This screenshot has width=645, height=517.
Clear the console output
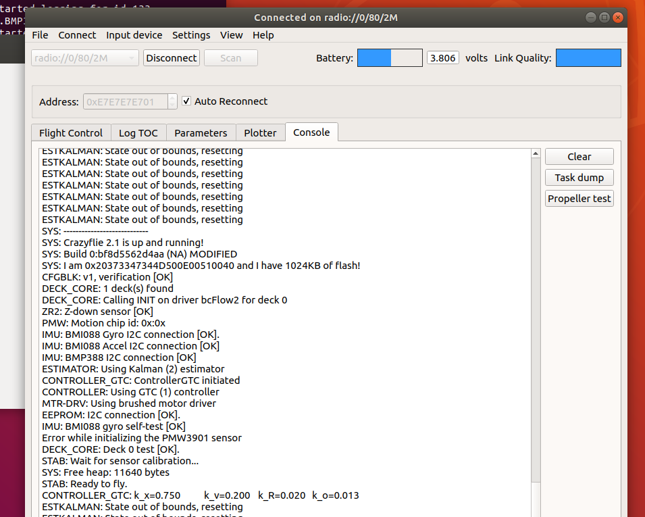click(x=579, y=157)
